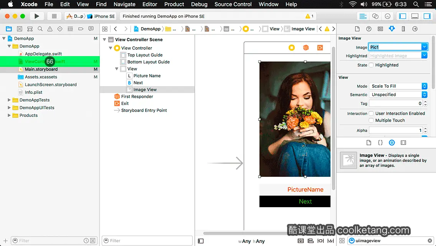Expand the DemoAppUITests folder
Screen dimensions: 436x246
click(9, 108)
